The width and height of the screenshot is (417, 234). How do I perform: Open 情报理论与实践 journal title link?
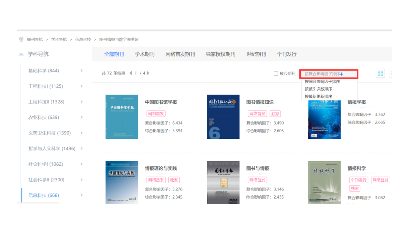tap(161, 168)
